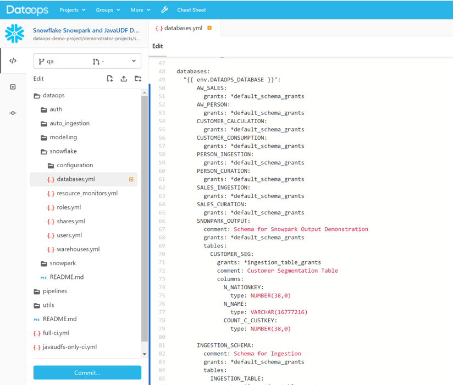Image resolution: width=453 pixels, height=385 pixels.
Task: Click the Upload file icon
Action: click(x=124, y=79)
